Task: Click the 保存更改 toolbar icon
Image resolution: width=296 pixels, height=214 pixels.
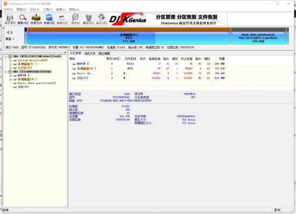Action: pyautogui.click(x=10, y=19)
